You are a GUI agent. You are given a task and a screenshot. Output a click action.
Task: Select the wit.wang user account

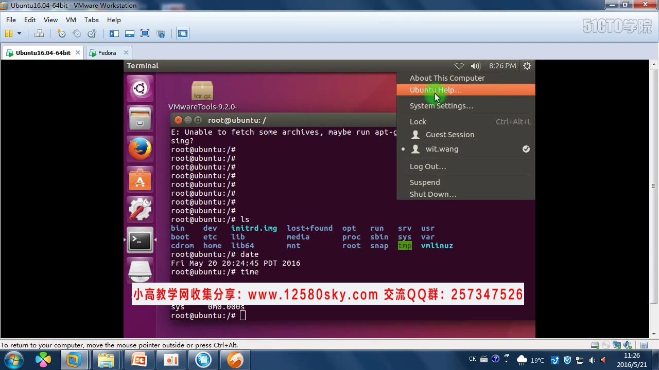pos(442,149)
